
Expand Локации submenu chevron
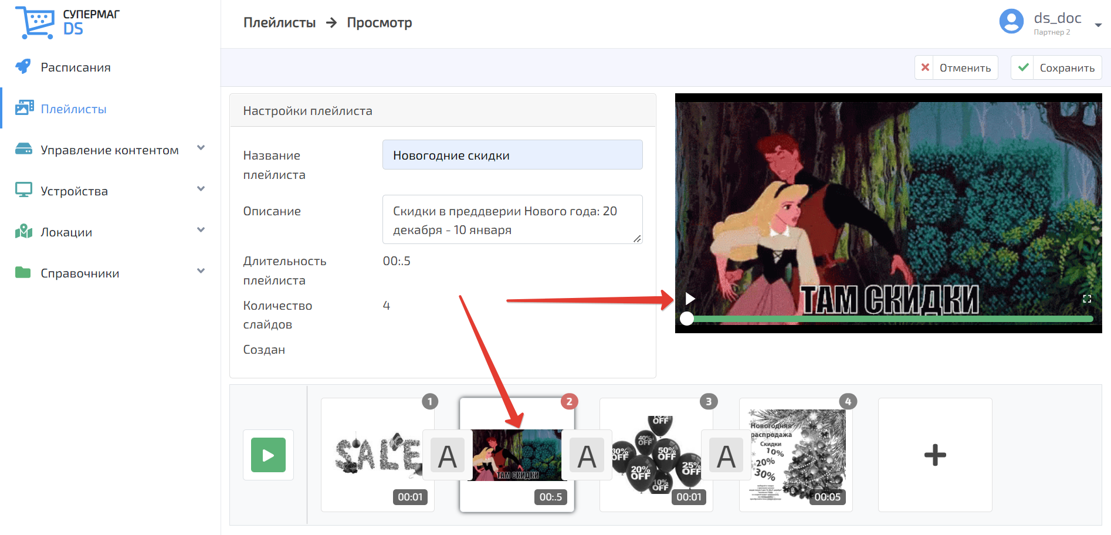point(201,230)
